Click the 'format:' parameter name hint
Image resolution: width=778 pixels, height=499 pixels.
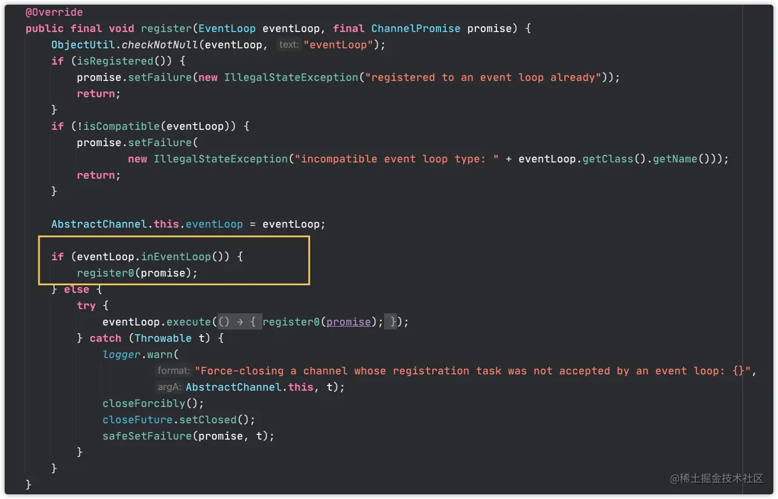coord(174,370)
